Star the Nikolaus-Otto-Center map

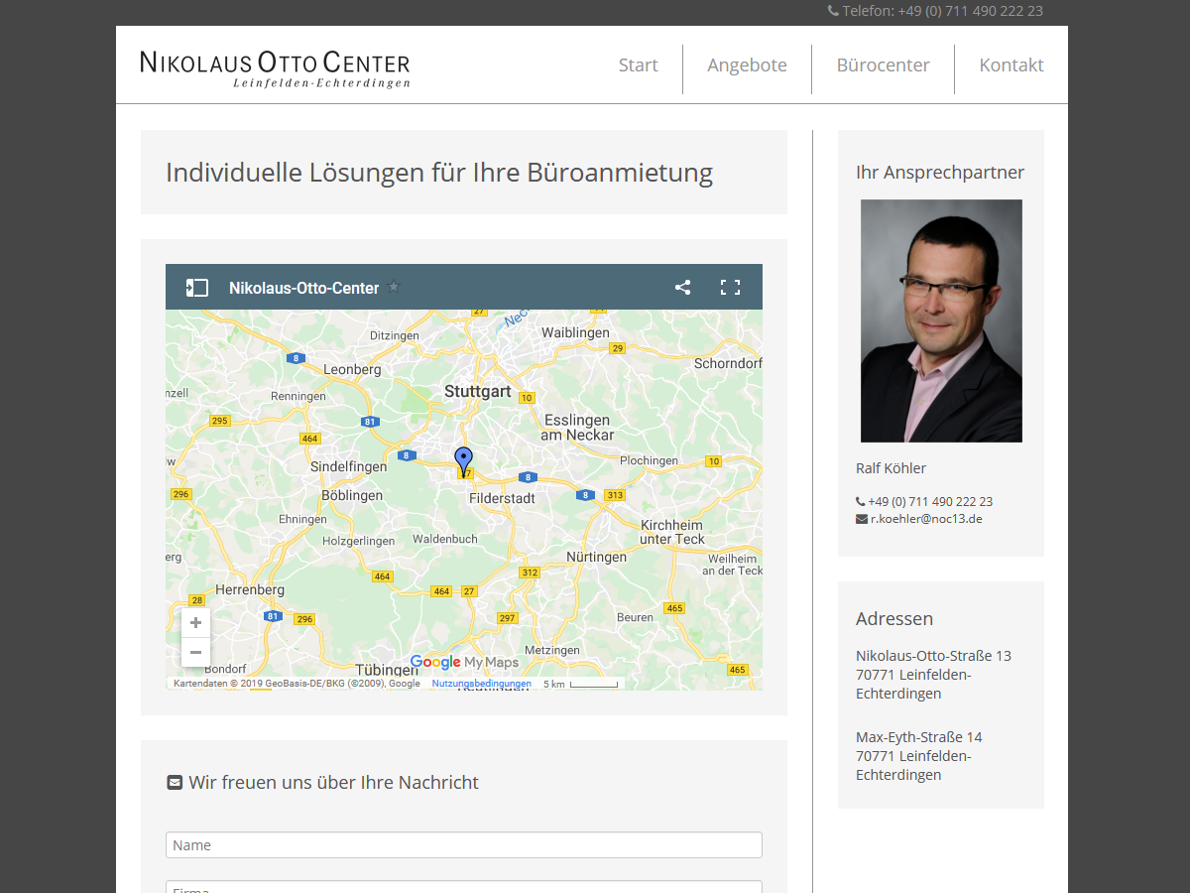tap(394, 288)
